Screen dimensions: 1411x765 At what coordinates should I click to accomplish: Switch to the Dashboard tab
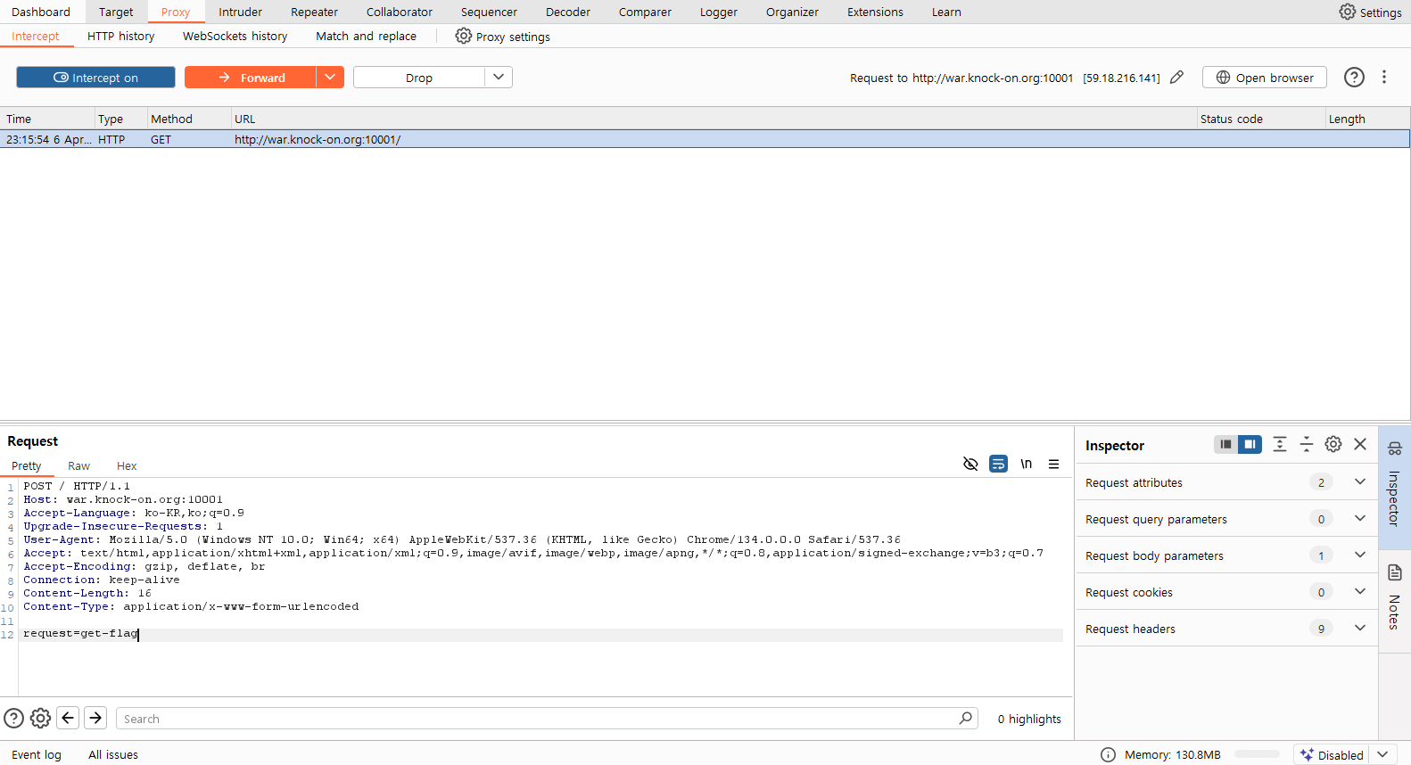41,12
